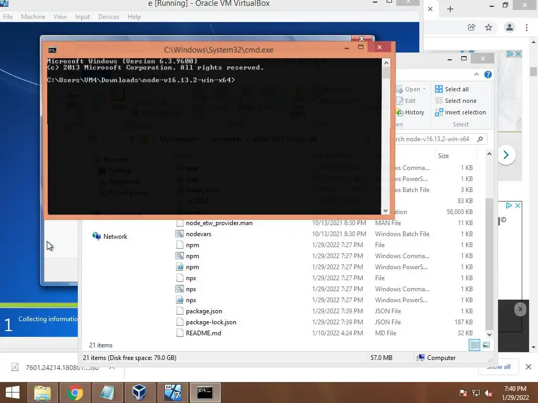The height and width of the screenshot is (403, 538).
Task: Click the file list scrollbar up arrow
Action: pos(489,155)
